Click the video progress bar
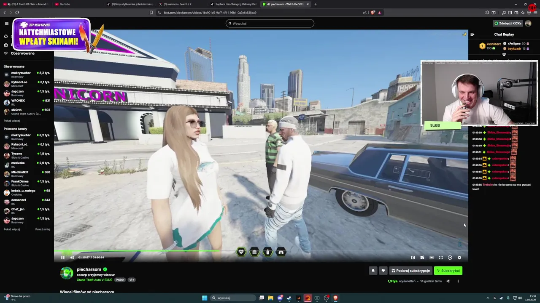This screenshot has height=303, width=540. click(261, 251)
